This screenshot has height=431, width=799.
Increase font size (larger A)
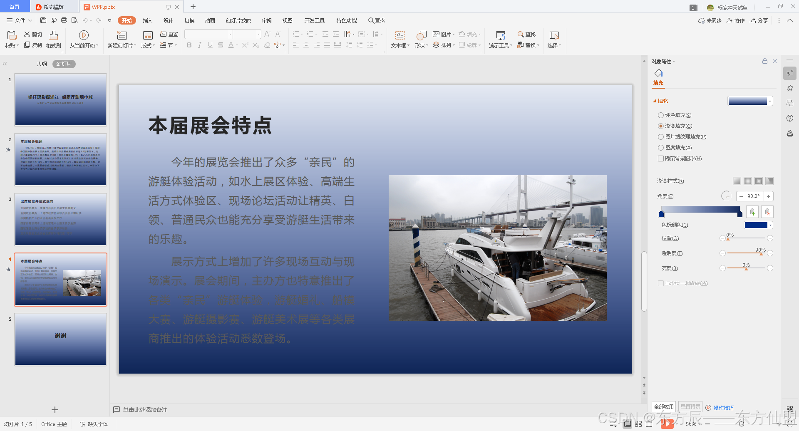pos(267,34)
